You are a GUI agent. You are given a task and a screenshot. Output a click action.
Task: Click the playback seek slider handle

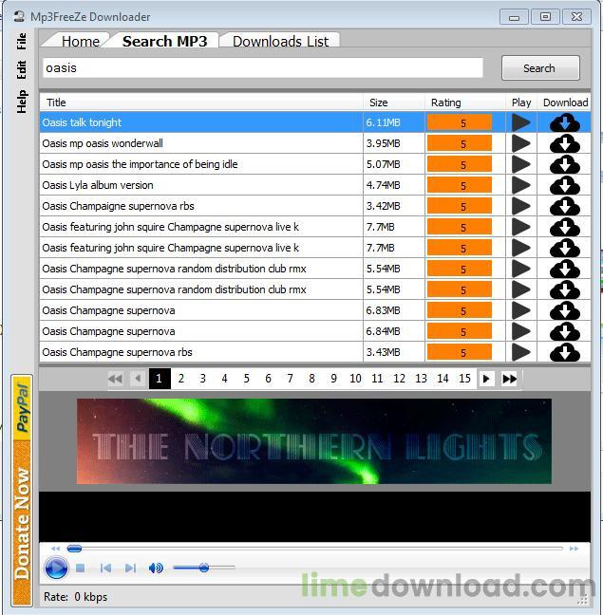[x=74, y=549]
